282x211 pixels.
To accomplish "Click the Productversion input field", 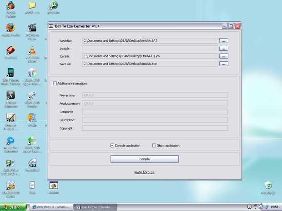I will pos(155,103).
